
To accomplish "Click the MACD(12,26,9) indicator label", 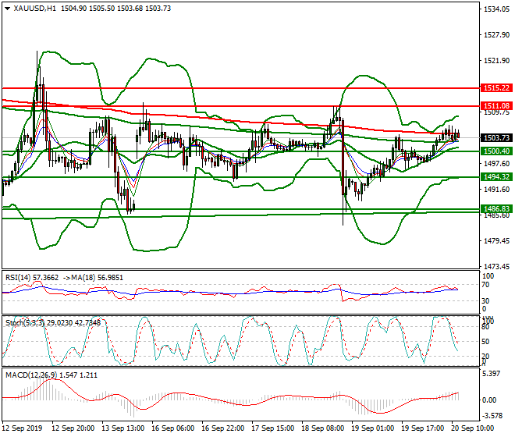I will coord(32,375).
